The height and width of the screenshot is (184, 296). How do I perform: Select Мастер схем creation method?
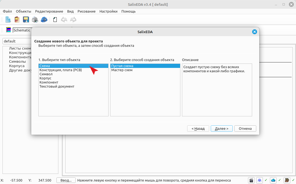click(145, 70)
